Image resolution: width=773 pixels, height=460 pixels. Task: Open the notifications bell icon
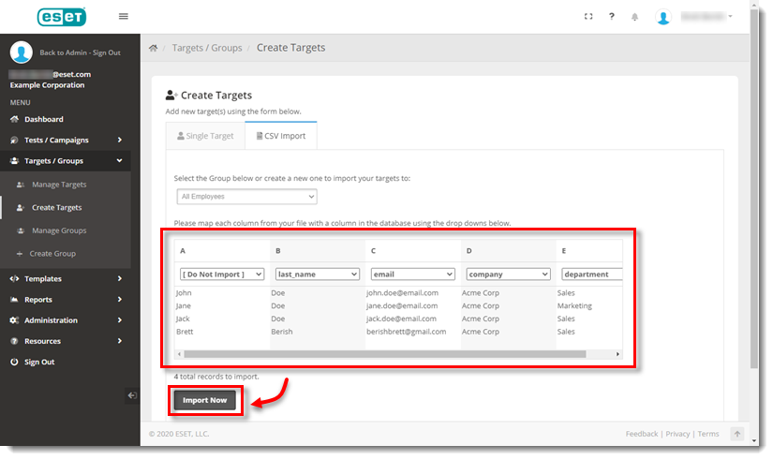635,17
